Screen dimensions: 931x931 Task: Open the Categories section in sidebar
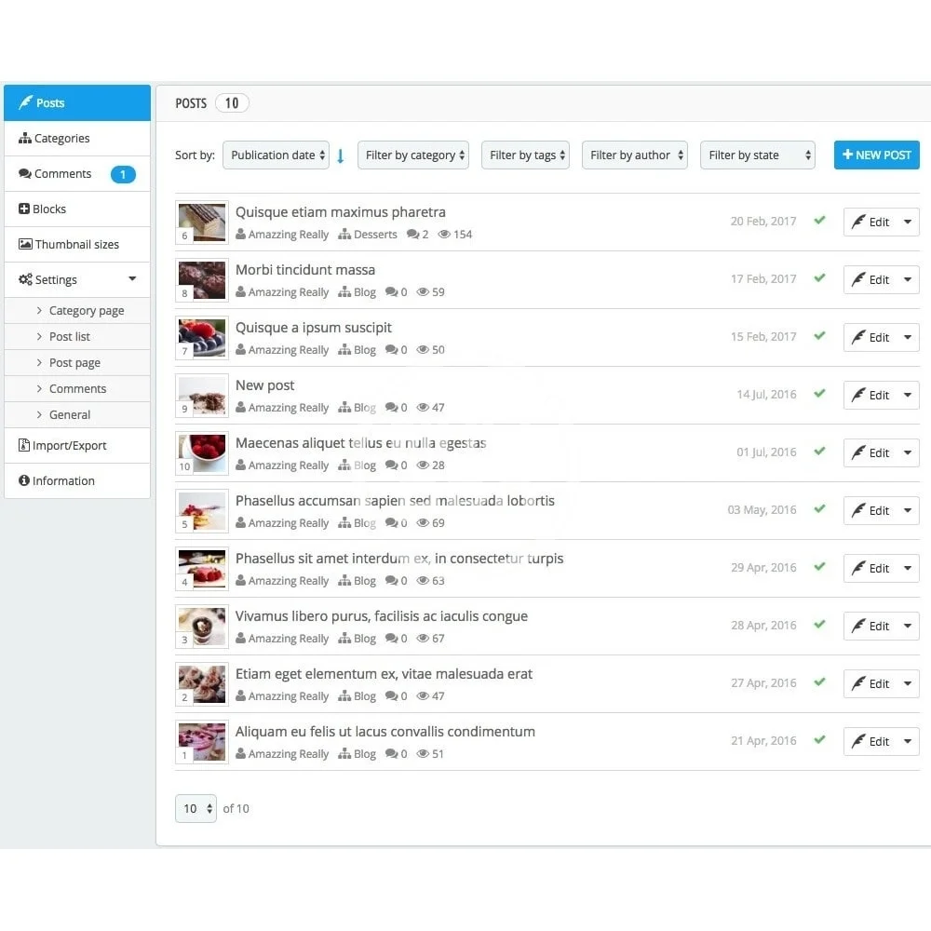61,139
